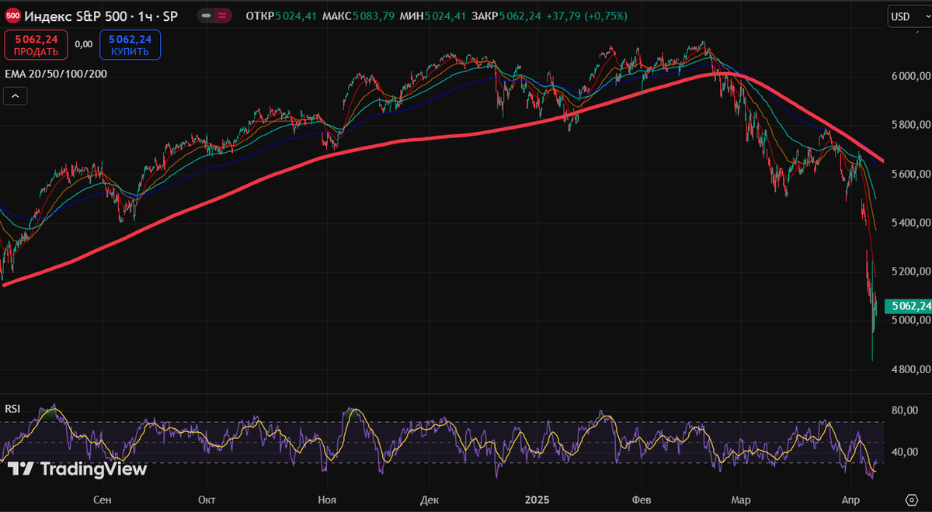Screen dimensions: 932x512
Task: Click the ЗАКР close value 5062,24
Action: click(x=520, y=16)
